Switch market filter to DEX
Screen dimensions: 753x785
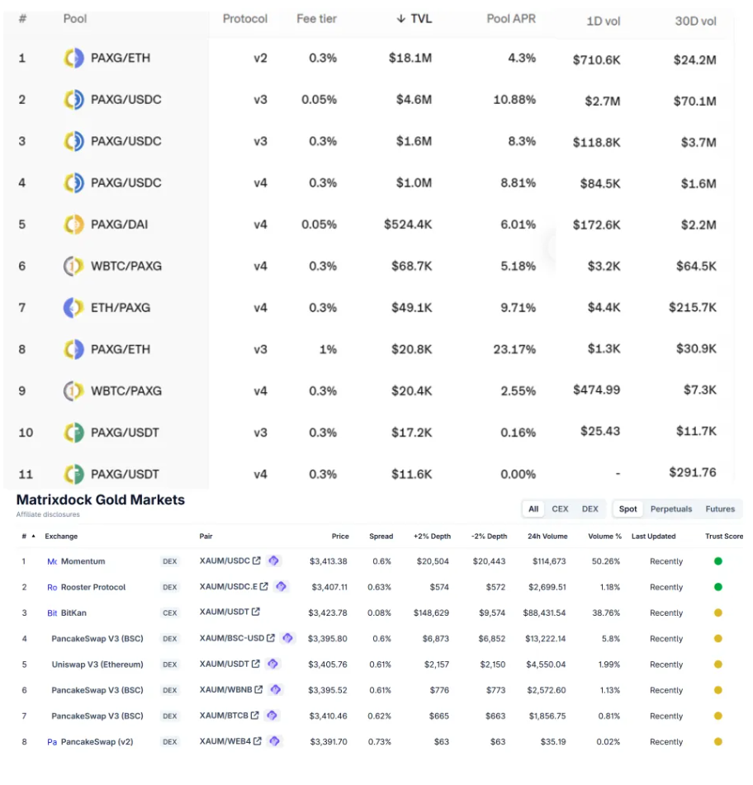pos(590,509)
